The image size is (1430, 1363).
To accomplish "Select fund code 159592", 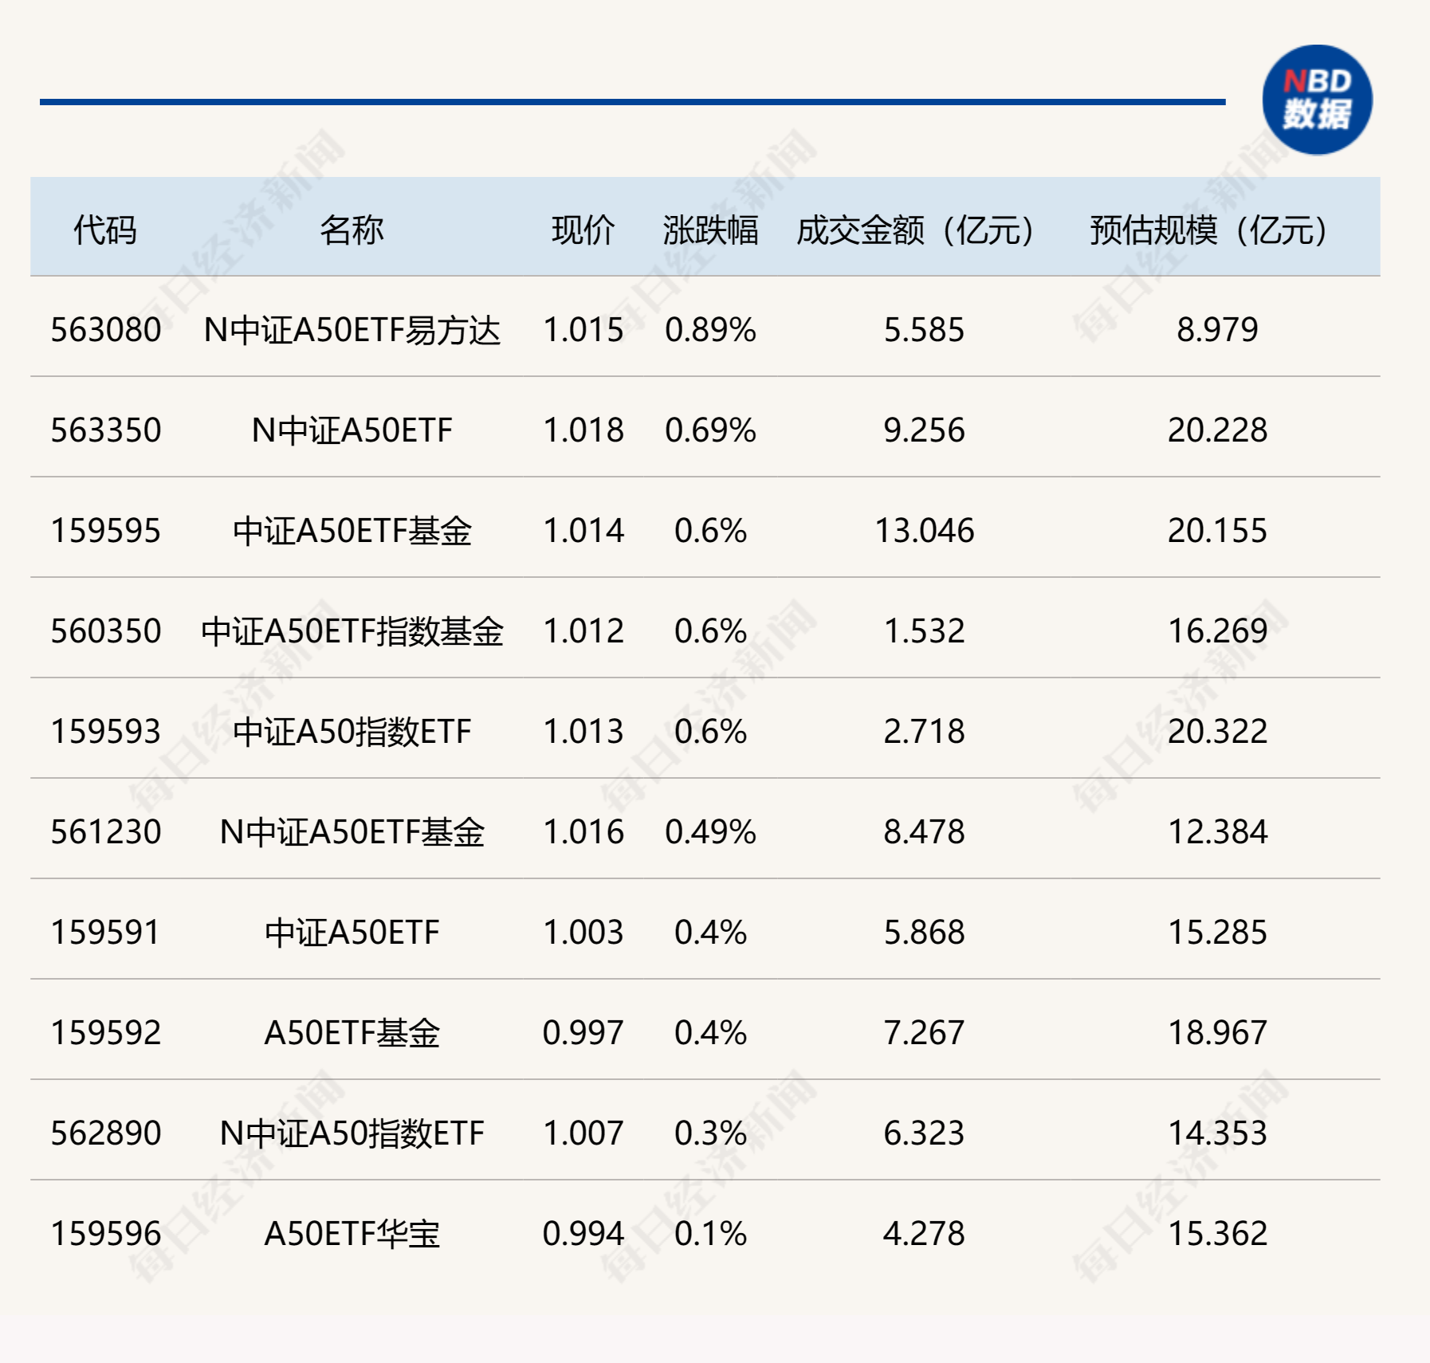I will tap(105, 1033).
